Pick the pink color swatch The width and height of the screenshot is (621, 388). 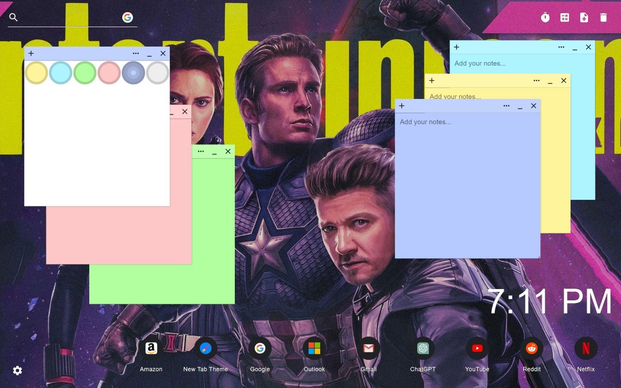coord(109,73)
